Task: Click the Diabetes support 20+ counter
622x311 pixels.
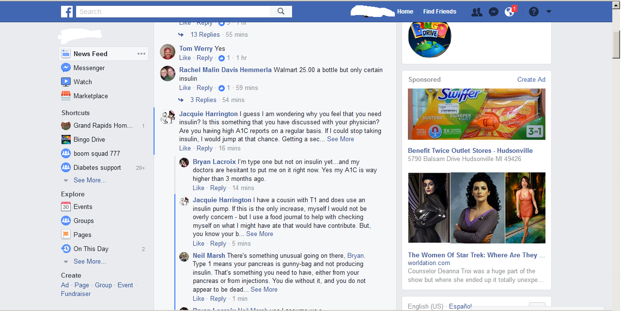Action: point(140,168)
